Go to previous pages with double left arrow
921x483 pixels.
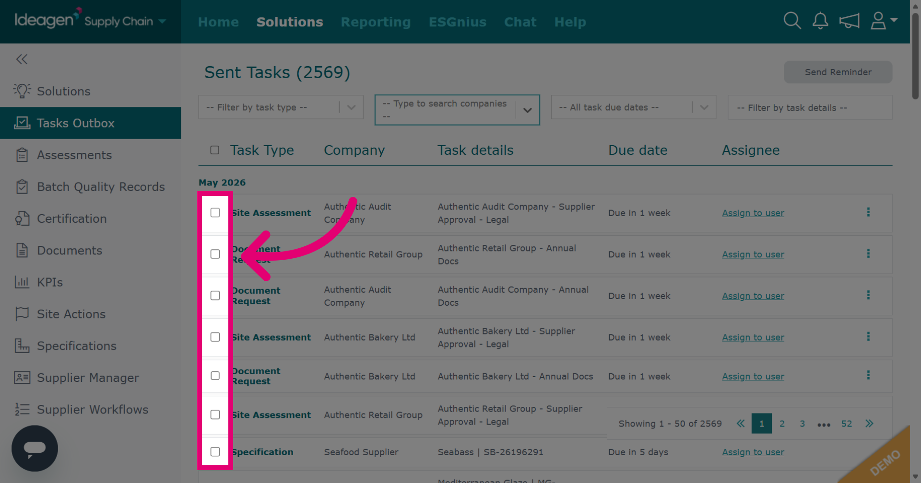741,424
